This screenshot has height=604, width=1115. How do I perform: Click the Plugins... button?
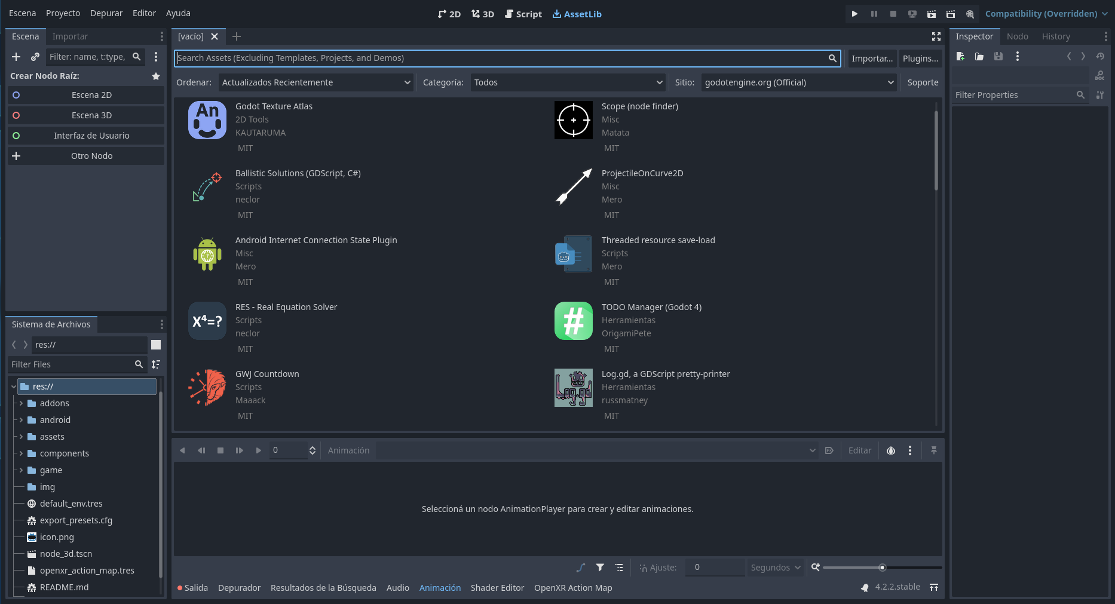[x=920, y=58]
